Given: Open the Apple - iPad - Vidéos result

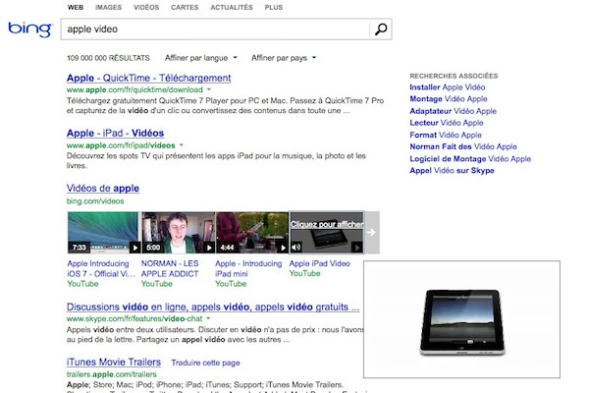Looking at the screenshot, I should point(115,134).
